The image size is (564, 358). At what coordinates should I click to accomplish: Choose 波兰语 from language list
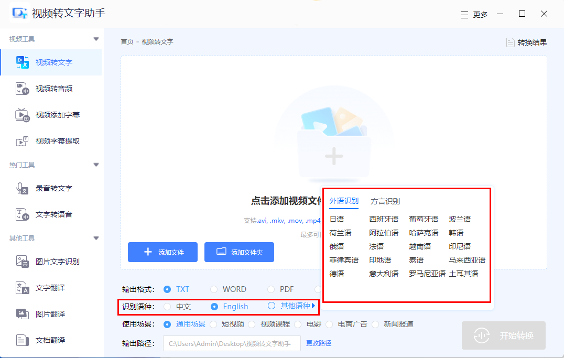(460, 219)
